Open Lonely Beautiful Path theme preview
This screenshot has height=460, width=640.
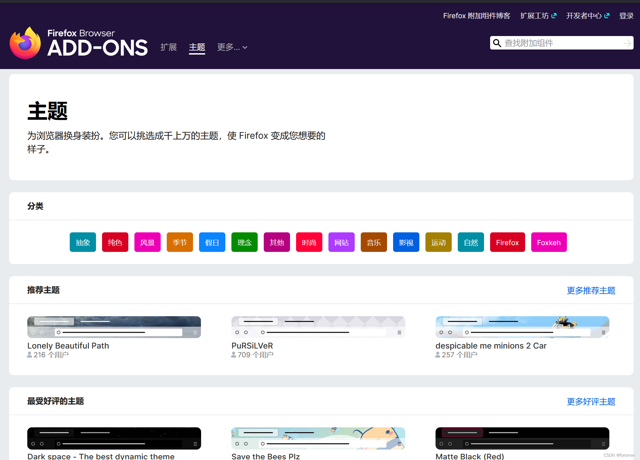pyautogui.click(x=114, y=327)
